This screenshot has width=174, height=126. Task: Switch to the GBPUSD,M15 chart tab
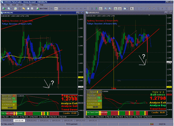tap(81, 121)
